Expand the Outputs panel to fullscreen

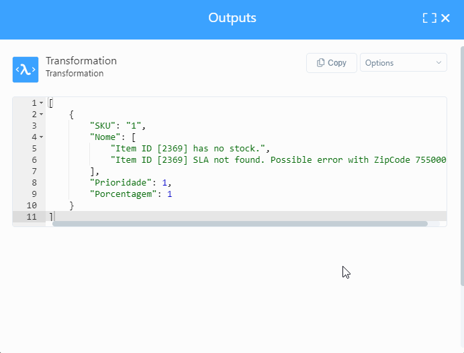[x=429, y=18]
